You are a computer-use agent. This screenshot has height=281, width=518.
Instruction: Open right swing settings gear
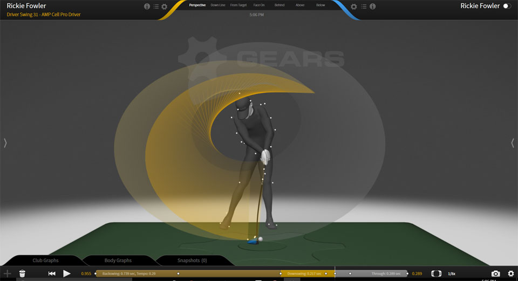(354, 6)
